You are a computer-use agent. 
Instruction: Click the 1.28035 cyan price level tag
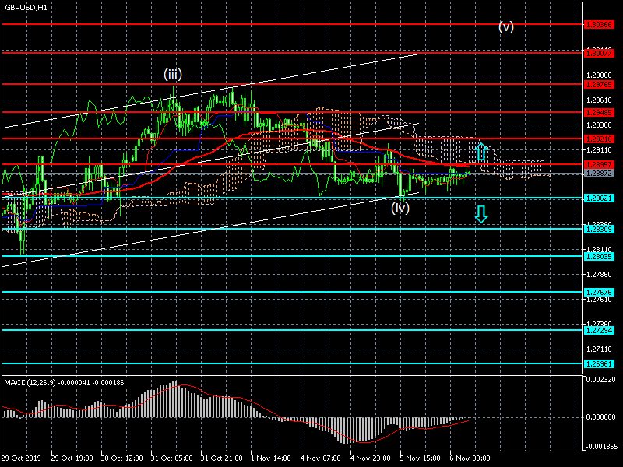tap(599, 257)
